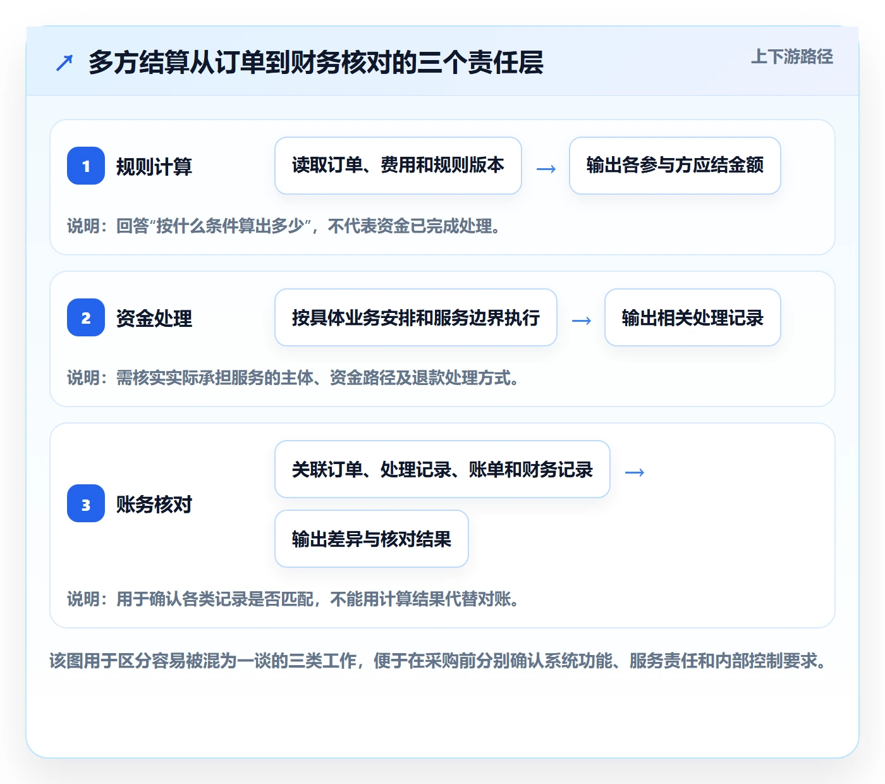Screen dimensions: 885x784
Task: Select the 输出相关处理记录 box
Action: coord(693,317)
